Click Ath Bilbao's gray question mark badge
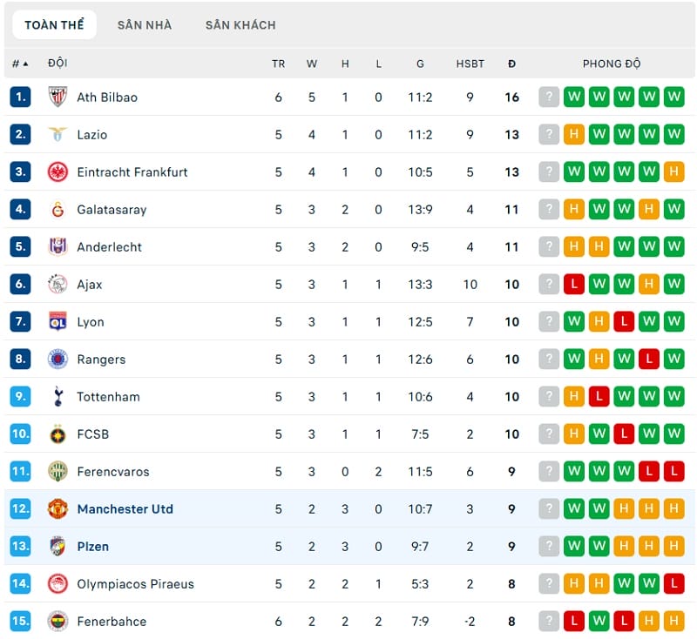The image size is (697, 639). [x=548, y=98]
